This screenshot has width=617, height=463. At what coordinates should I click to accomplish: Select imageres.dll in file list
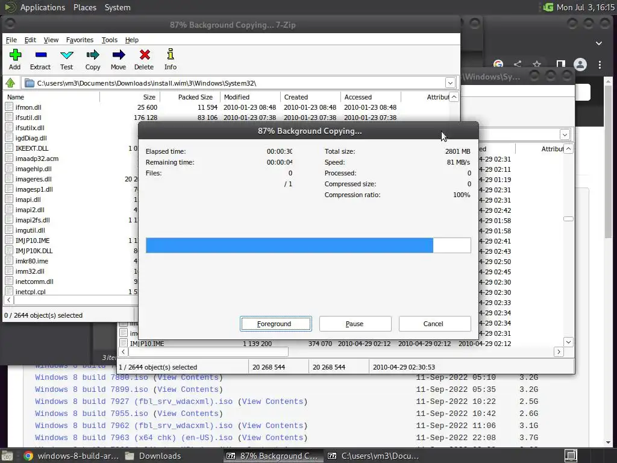pyautogui.click(x=34, y=178)
